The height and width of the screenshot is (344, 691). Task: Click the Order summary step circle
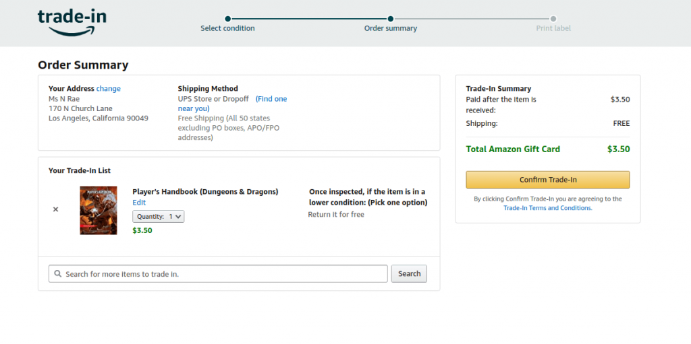(x=391, y=19)
